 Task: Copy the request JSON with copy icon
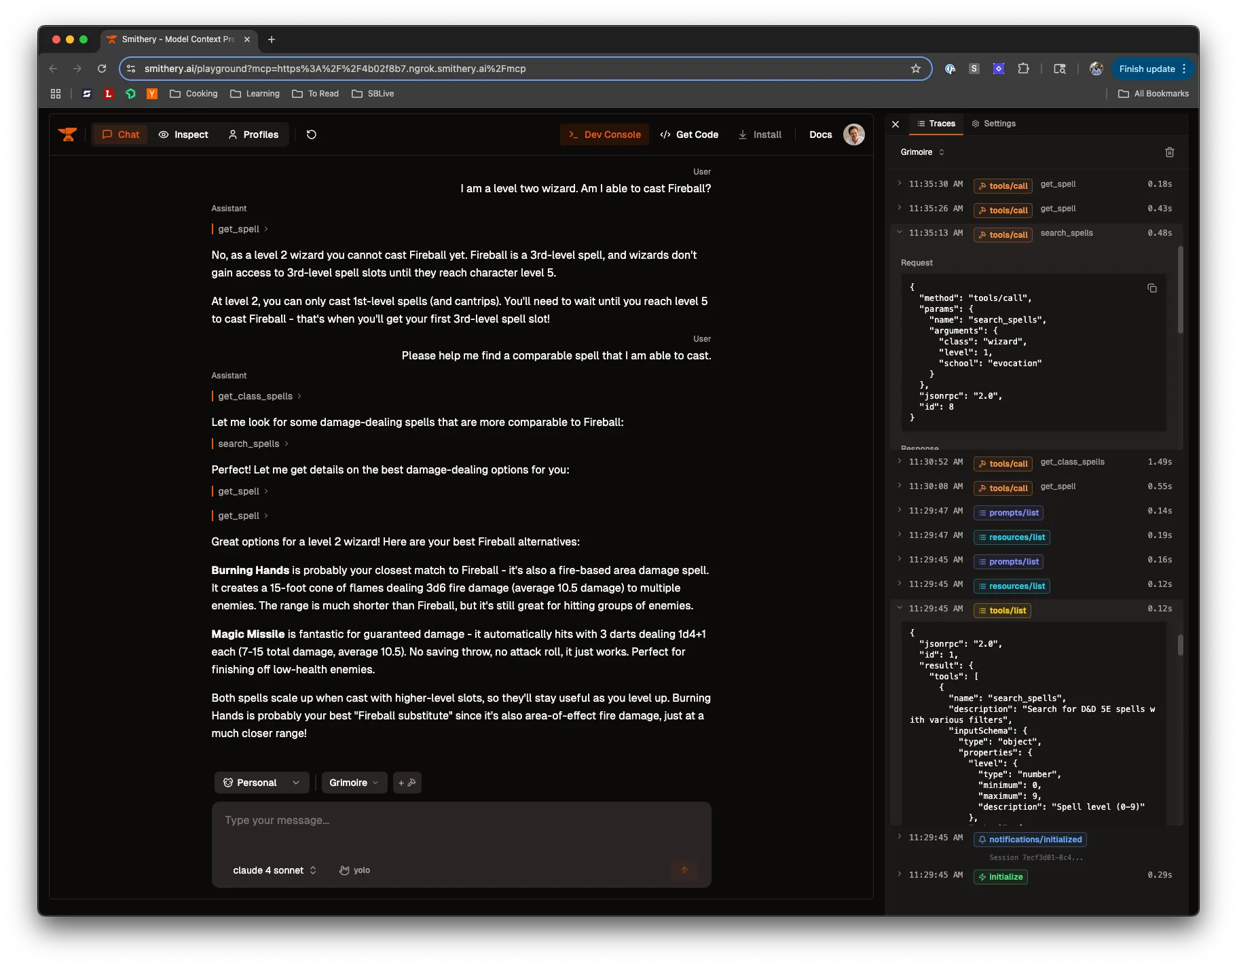click(1151, 288)
